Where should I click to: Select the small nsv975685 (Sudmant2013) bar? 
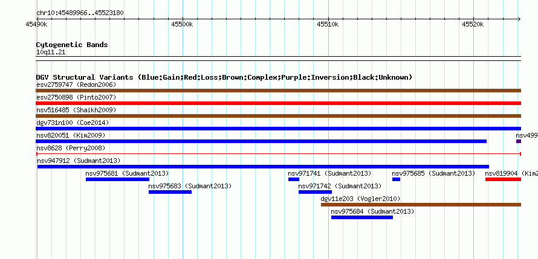tap(396, 179)
